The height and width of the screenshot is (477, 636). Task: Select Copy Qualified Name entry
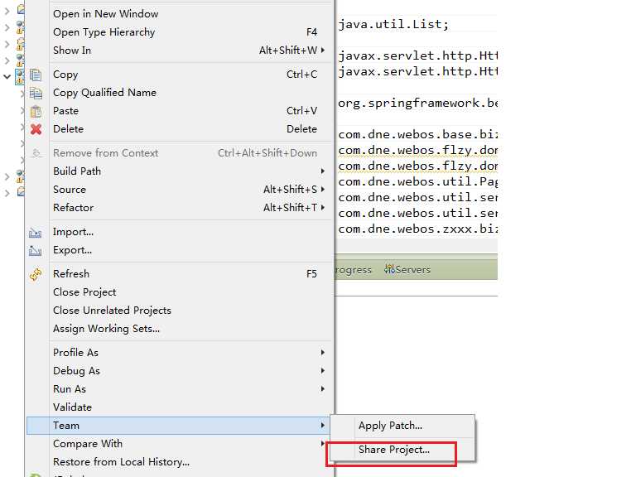point(104,93)
